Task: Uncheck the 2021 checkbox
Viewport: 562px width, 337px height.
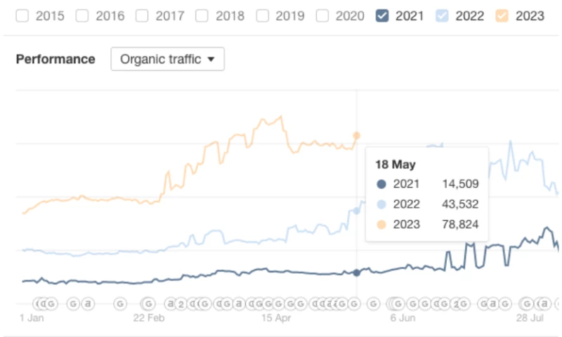Action: click(x=383, y=15)
